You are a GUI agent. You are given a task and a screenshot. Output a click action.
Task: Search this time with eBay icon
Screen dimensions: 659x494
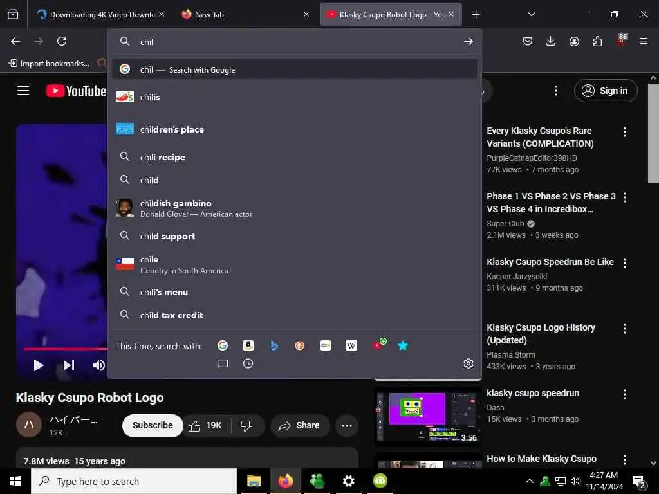(325, 345)
